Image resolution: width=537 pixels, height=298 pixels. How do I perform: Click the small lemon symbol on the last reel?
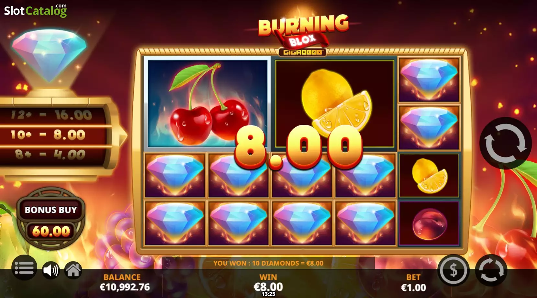click(x=429, y=176)
